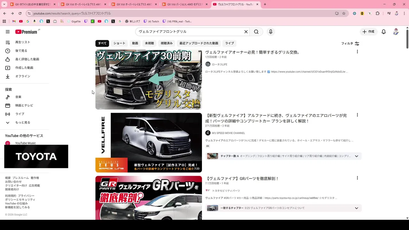Expand チャプター数: 6 chapter list
The image size is (409, 230).
coord(283,156)
